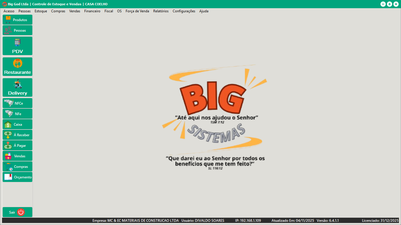Open the Restaurante module
Image resolution: width=401 pixels, height=225 pixels.
tap(17, 67)
